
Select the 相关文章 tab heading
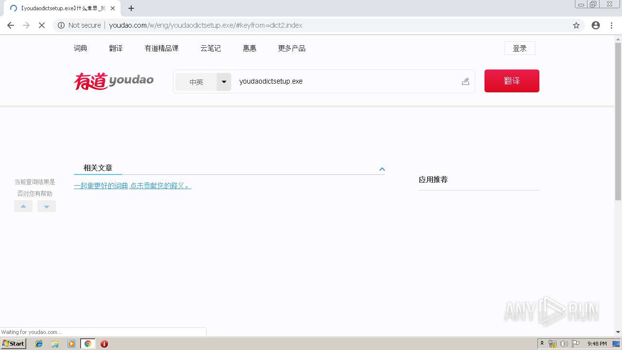[98, 168]
